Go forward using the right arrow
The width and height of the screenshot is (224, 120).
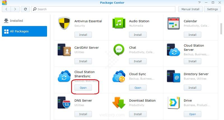15,9
